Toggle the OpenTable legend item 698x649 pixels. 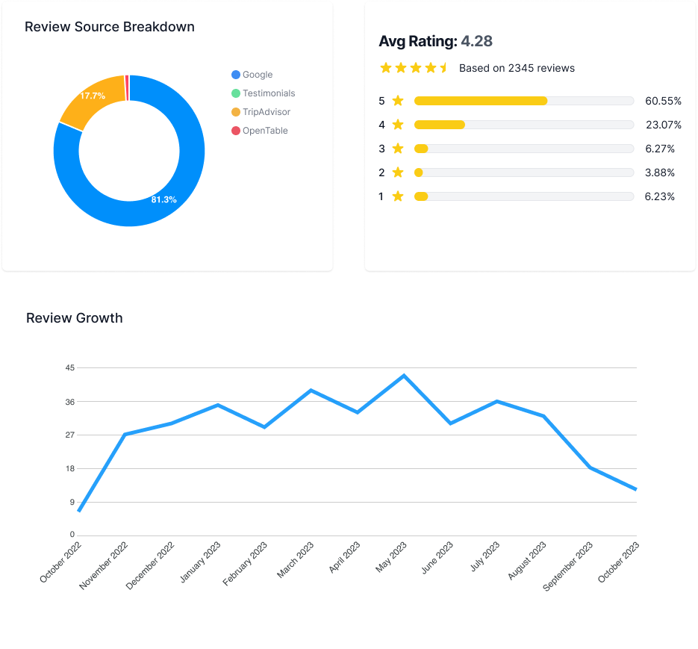[x=259, y=131]
